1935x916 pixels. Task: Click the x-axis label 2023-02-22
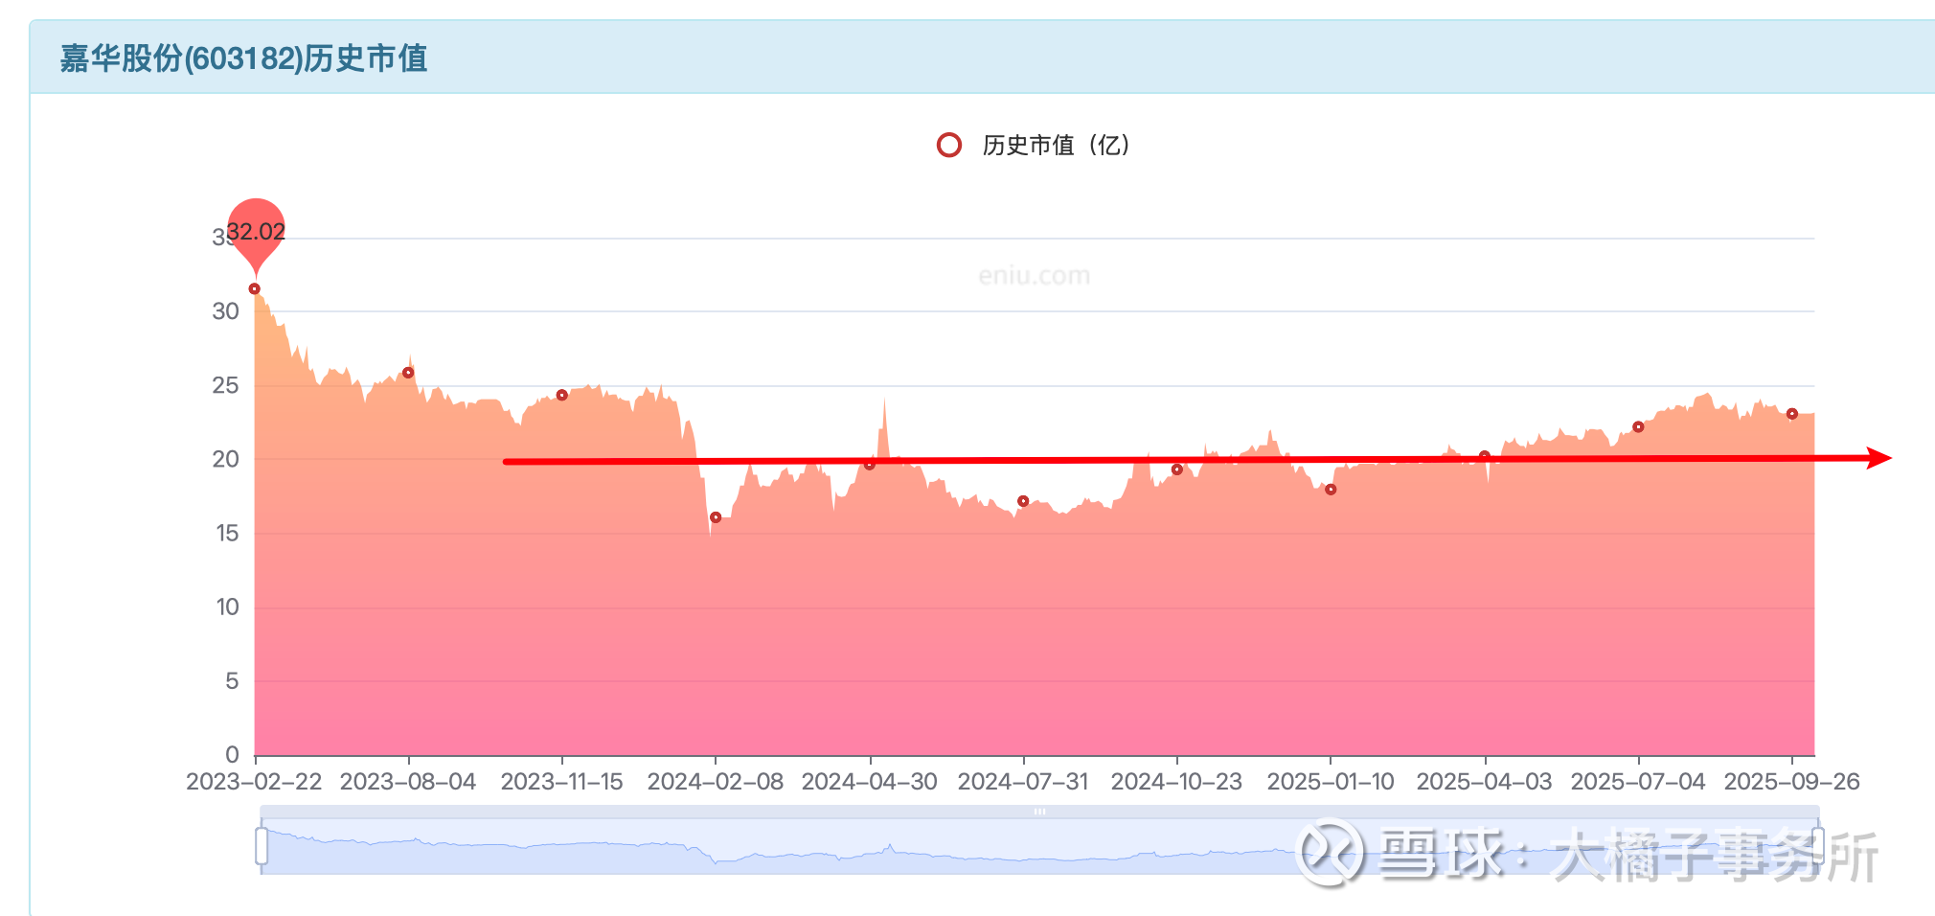(254, 782)
